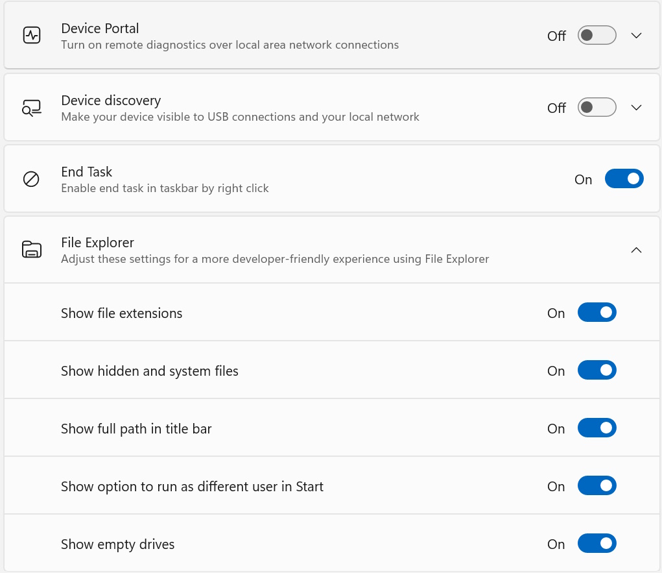
Task: Turn off Show file extensions
Action: point(597,312)
